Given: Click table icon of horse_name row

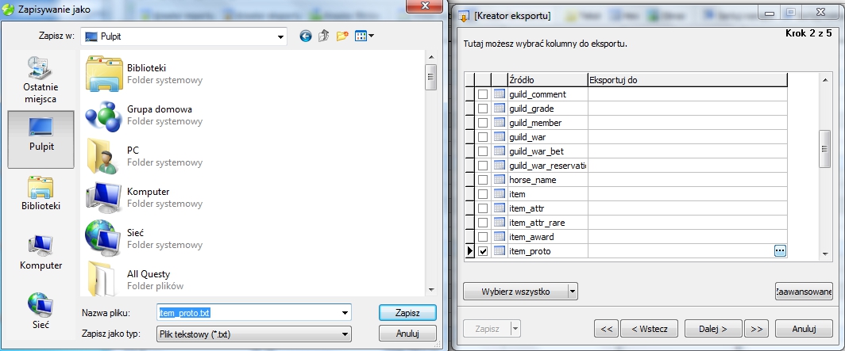Looking at the screenshot, I should coord(499,180).
